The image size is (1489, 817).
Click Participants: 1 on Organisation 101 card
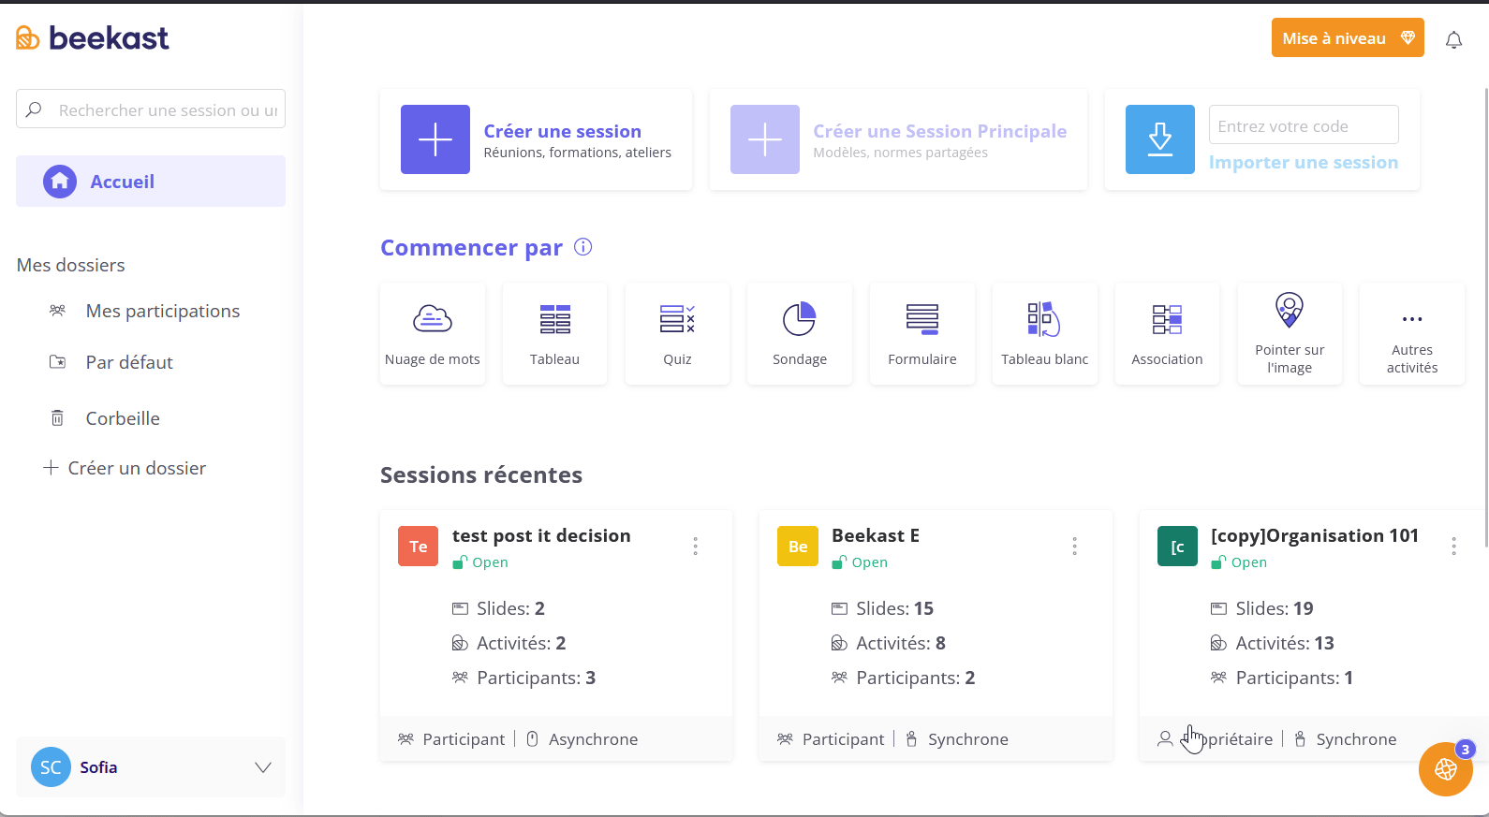point(1282,678)
